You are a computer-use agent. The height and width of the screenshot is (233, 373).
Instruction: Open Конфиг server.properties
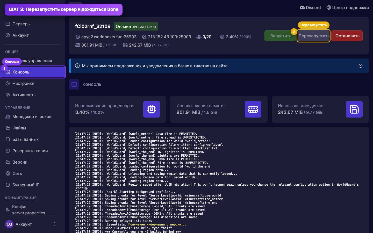[32, 209]
